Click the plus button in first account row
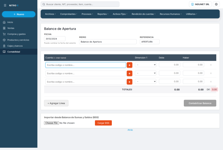Screen dimensions: 223x150 pos(129,65)
